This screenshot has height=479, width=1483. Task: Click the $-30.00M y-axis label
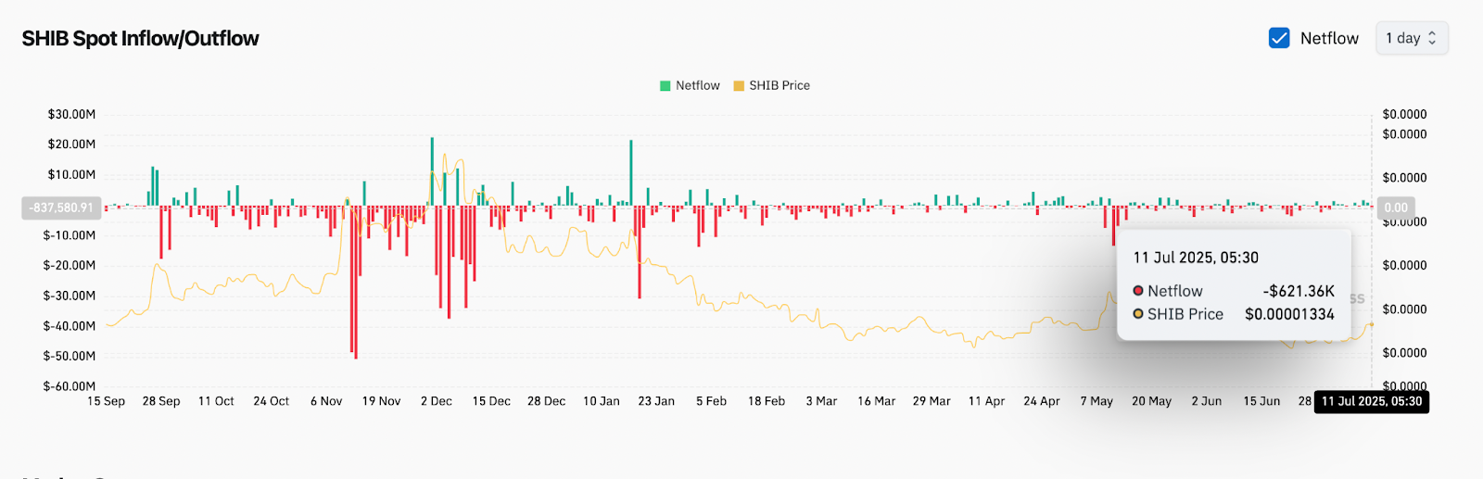click(x=70, y=296)
